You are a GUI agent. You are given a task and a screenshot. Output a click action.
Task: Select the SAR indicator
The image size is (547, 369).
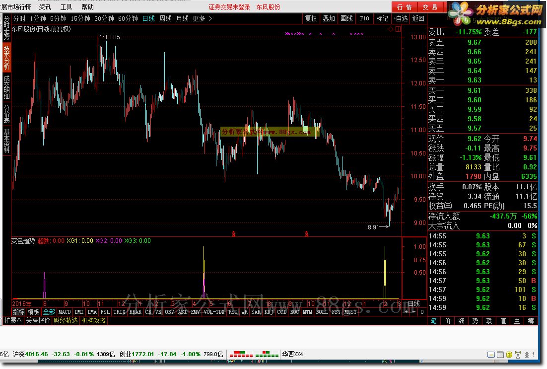pyautogui.click(x=256, y=312)
